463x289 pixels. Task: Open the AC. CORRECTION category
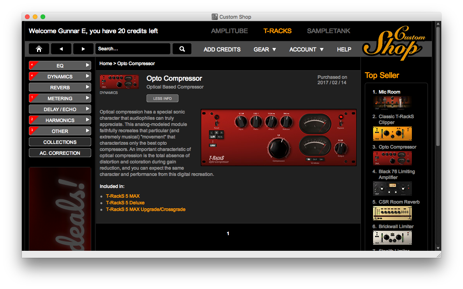[60, 153]
